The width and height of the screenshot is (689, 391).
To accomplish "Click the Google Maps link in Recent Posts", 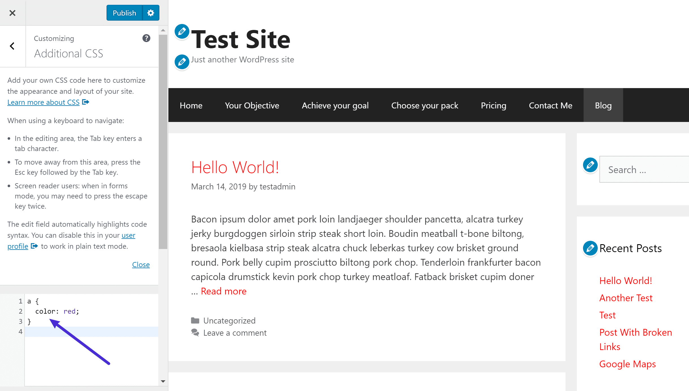I will click(627, 364).
